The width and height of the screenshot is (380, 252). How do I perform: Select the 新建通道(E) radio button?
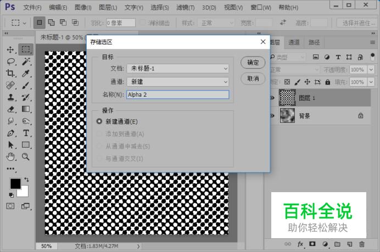[x=99, y=121]
